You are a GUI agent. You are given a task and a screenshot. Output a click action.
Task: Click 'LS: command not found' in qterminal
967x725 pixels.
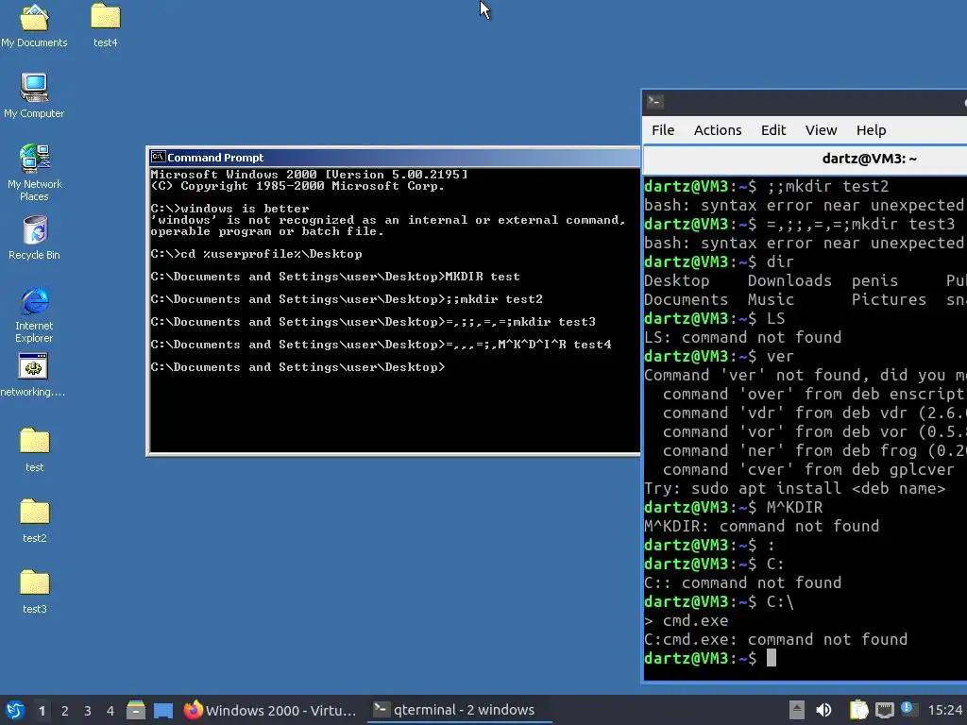coord(742,337)
